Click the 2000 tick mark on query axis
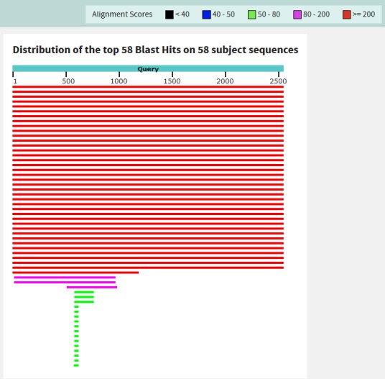This screenshot has height=379, width=385. (226, 74)
